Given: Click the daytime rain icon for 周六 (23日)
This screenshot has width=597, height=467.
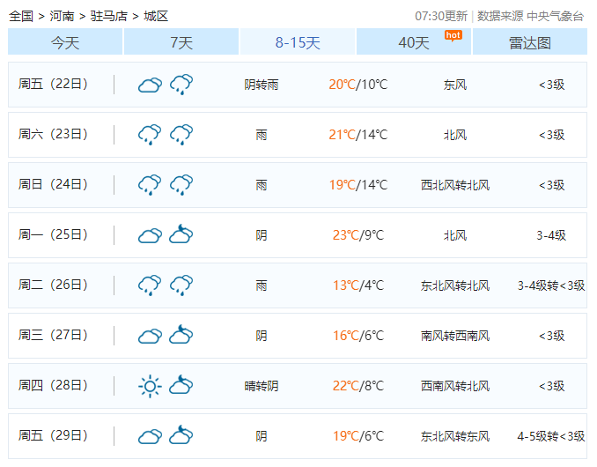Looking at the screenshot, I should tap(150, 135).
